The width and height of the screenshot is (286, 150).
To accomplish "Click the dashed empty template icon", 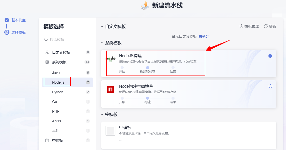I will [110, 130].
